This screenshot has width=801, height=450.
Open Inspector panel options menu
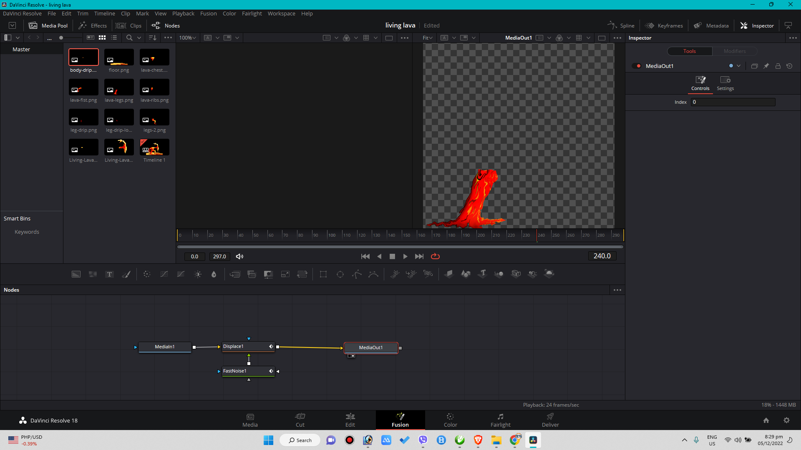(793, 37)
